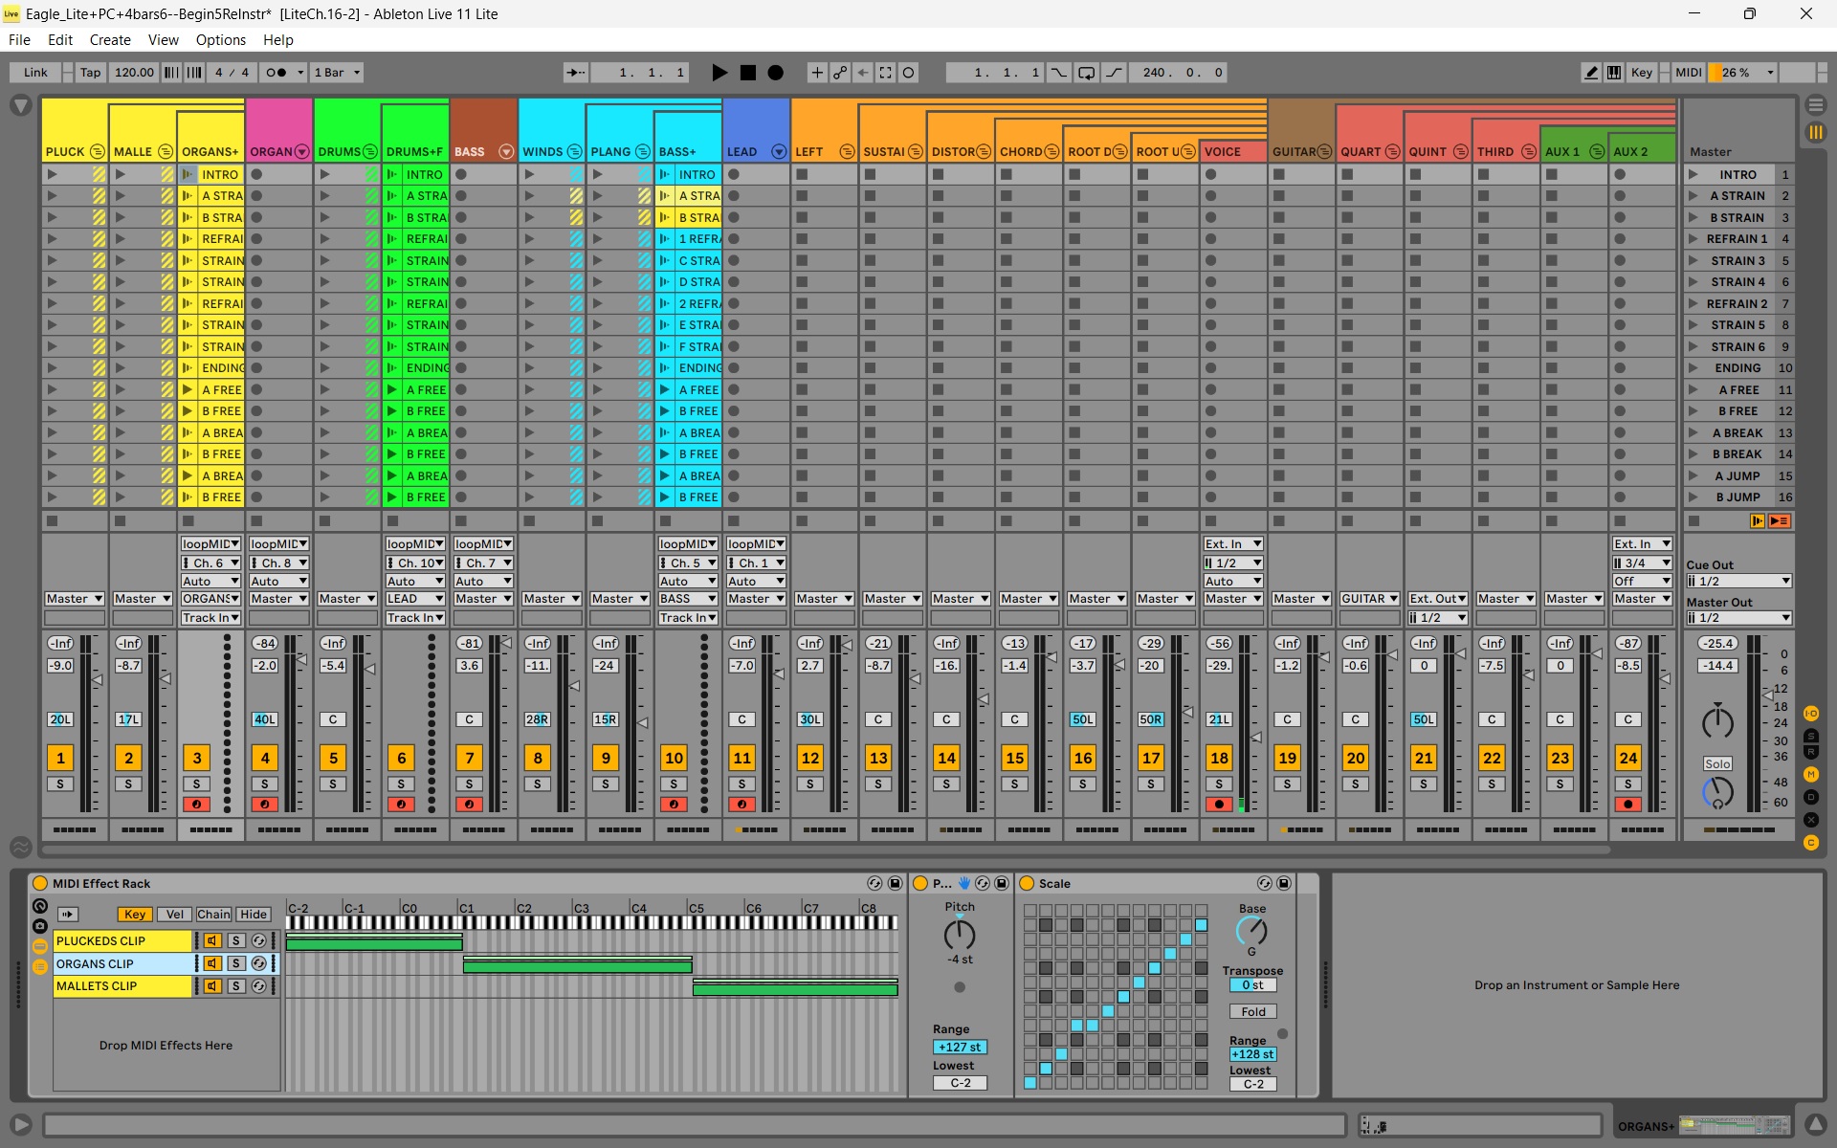Open the Options menu

pos(220,40)
